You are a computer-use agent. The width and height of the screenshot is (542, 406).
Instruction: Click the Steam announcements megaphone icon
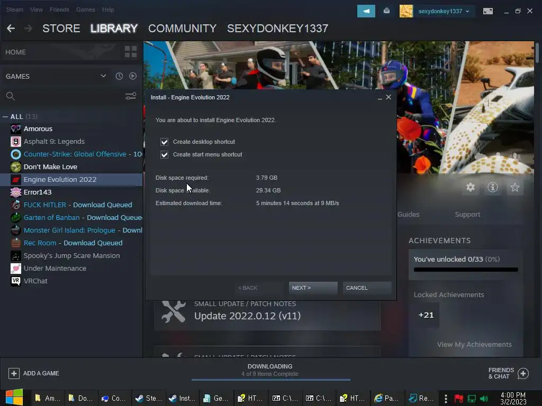coord(366,11)
